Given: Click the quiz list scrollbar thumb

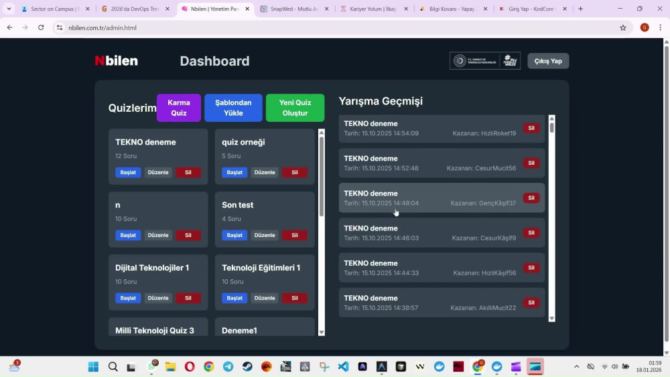Looking at the screenshot, I should pyautogui.click(x=322, y=176).
